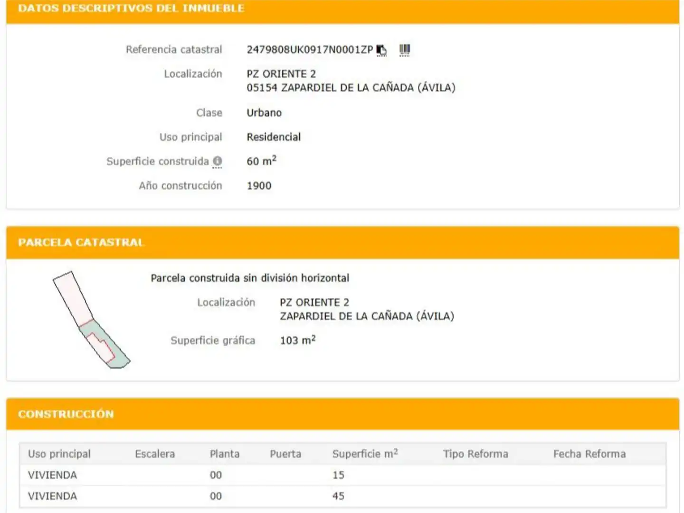Viewport: 684px width, 513px height.
Task: Click the surface value 45 in the table
Action: pos(338,496)
